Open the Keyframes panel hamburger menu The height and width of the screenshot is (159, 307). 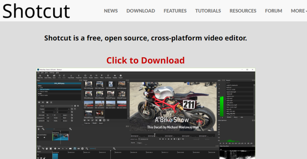pyautogui.click(x=39, y=129)
